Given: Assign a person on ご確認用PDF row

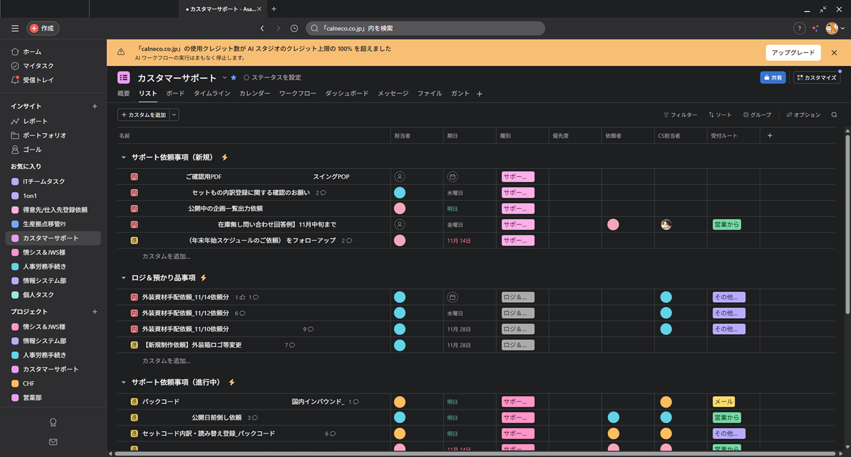Looking at the screenshot, I should (x=400, y=177).
